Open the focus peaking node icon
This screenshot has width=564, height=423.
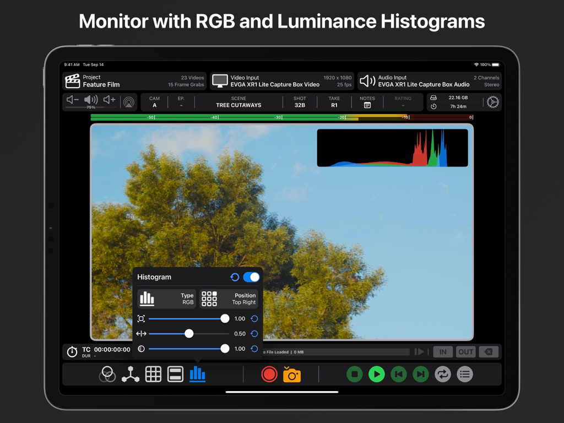[x=131, y=374]
